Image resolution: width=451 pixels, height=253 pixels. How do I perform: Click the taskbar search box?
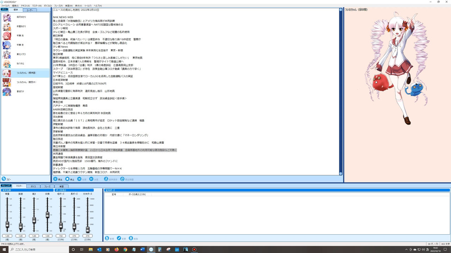pyautogui.click(x=39, y=250)
